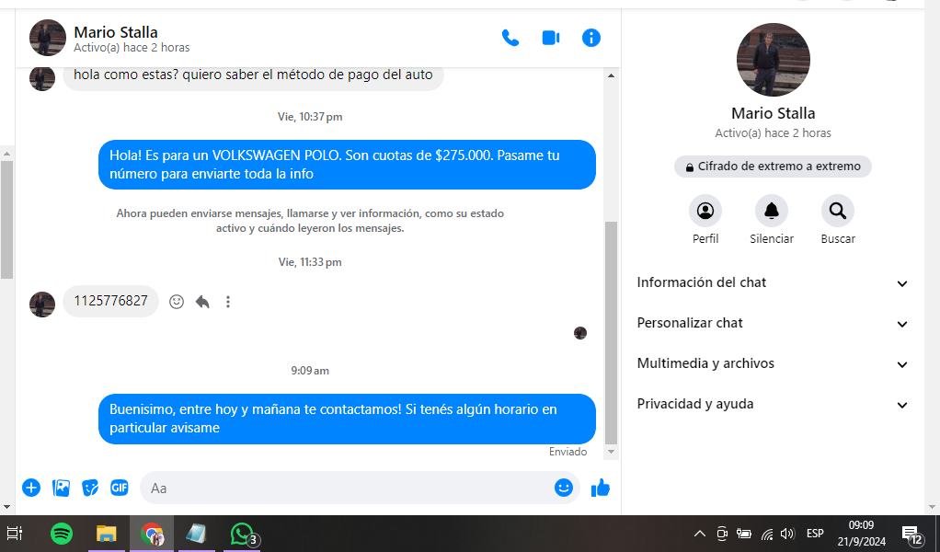This screenshot has width=940, height=552.
Task: Expand Privacidad y ayuda section
Action: [773, 405]
